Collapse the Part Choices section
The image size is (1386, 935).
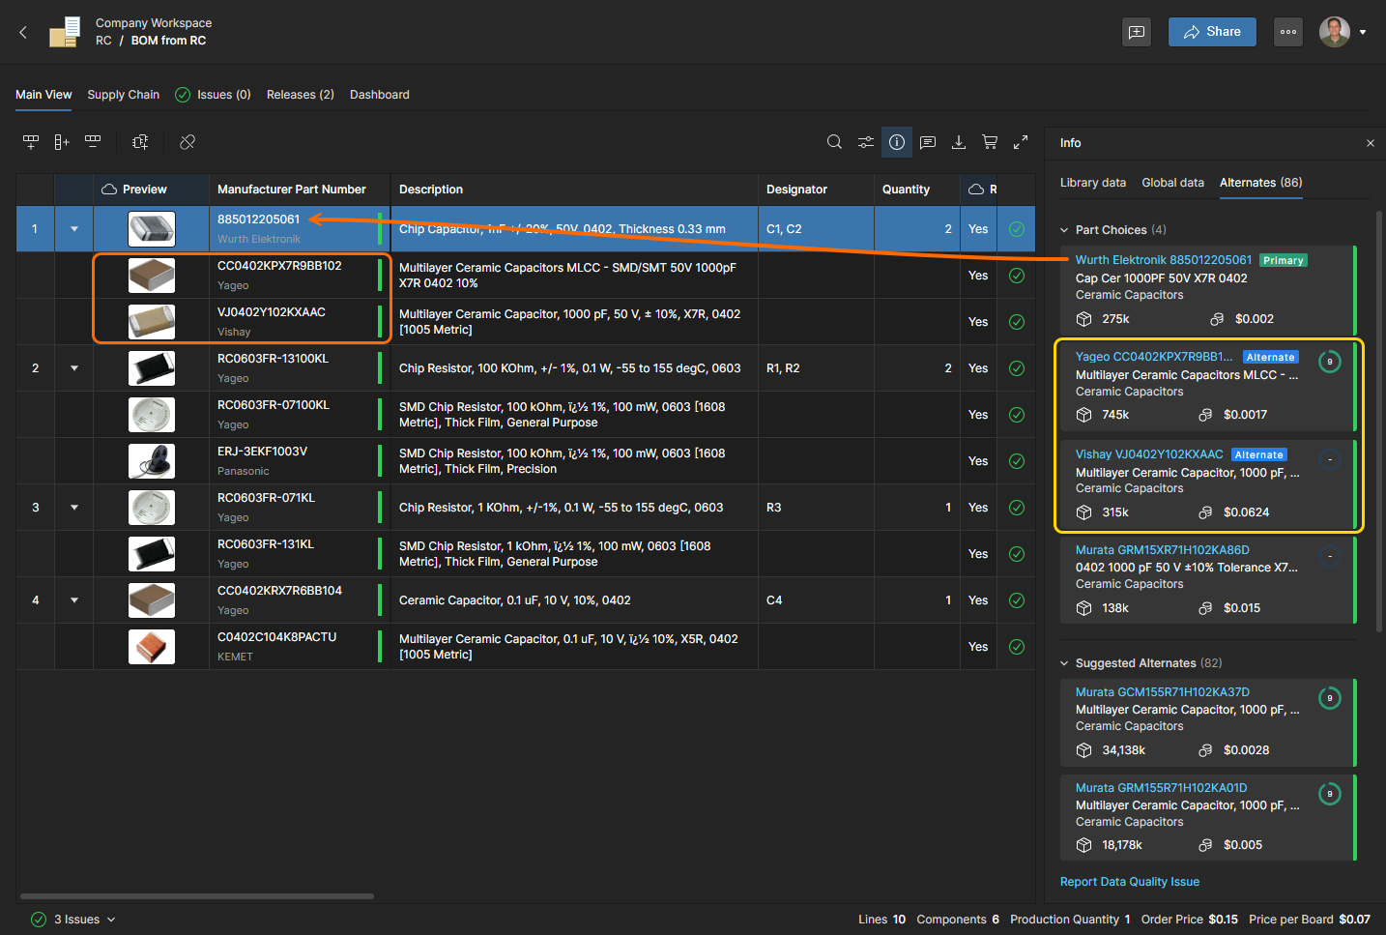click(x=1065, y=230)
